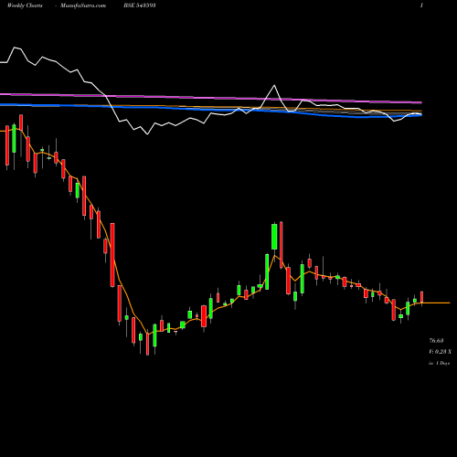Click the white line's highest peak at top left
Viewport: 457px width, 457px height.
pos(15,48)
